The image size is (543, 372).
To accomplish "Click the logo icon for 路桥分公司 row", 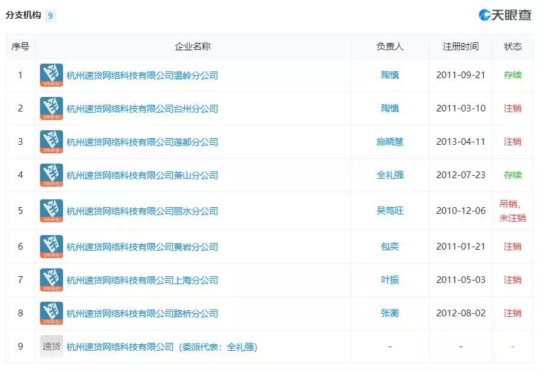I will click(52, 313).
